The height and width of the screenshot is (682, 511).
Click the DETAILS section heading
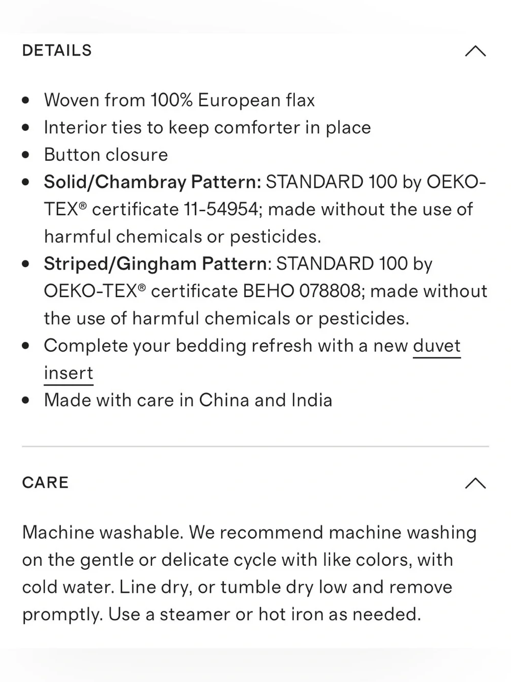pyautogui.click(x=57, y=51)
